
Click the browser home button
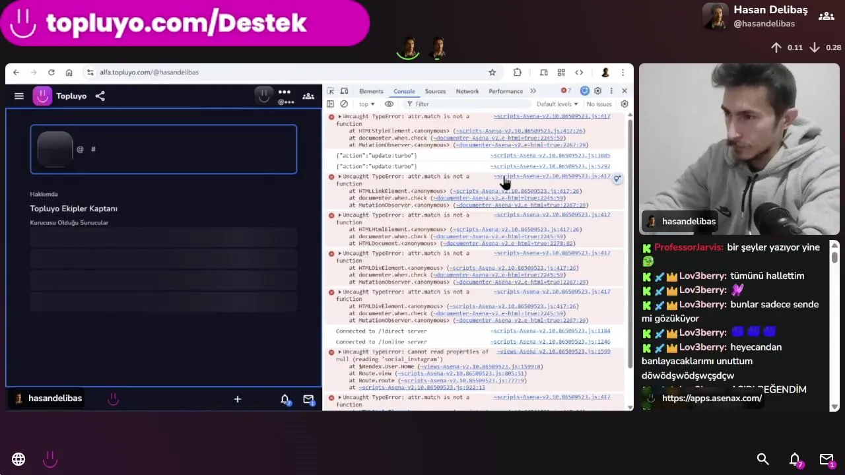pos(69,73)
